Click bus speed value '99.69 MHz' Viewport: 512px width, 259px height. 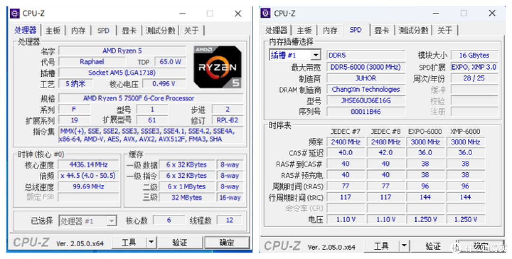[89, 187]
